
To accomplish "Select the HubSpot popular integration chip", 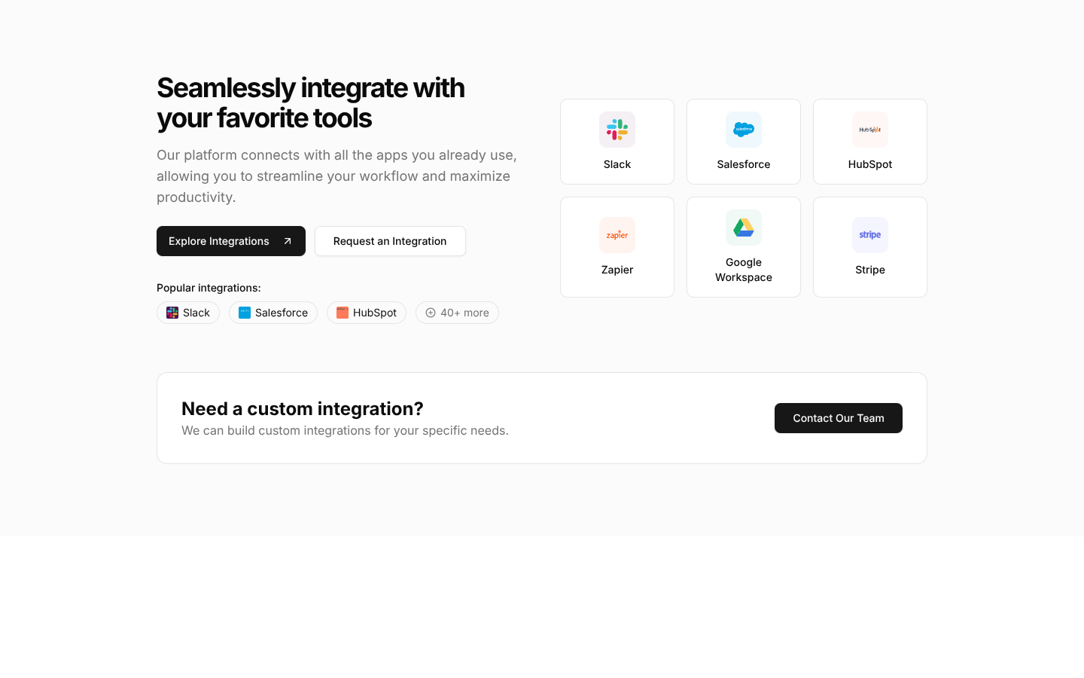I will click(x=367, y=313).
